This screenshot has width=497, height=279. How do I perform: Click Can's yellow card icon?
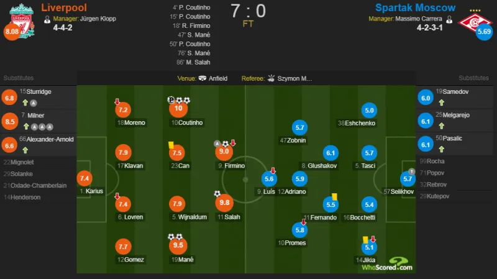(171, 145)
